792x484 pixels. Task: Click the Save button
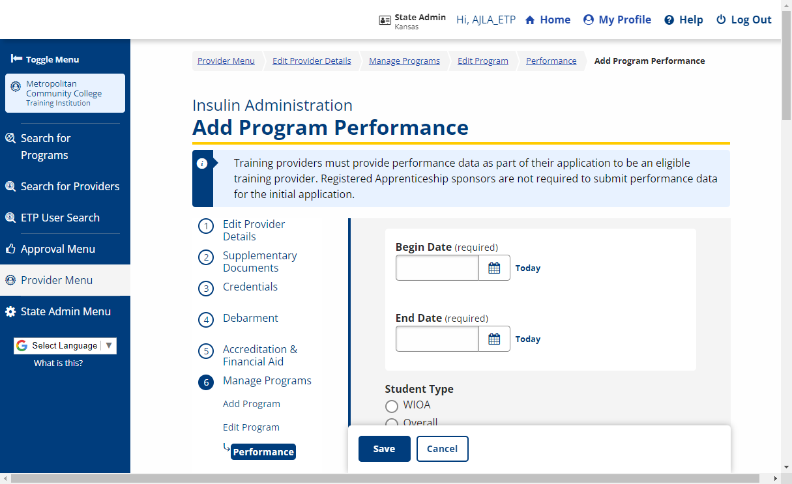click(384, 449)
